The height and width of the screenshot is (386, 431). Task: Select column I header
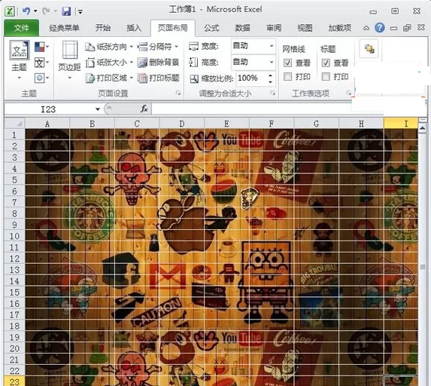[401, 124]
